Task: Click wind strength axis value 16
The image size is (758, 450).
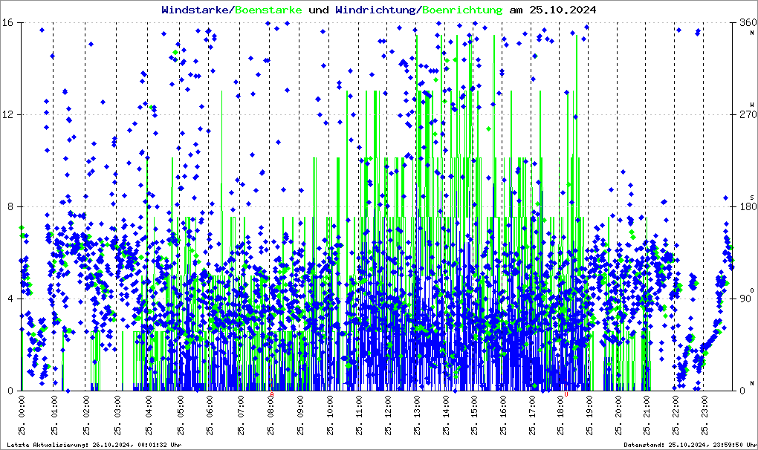Action: click(7, 23)
